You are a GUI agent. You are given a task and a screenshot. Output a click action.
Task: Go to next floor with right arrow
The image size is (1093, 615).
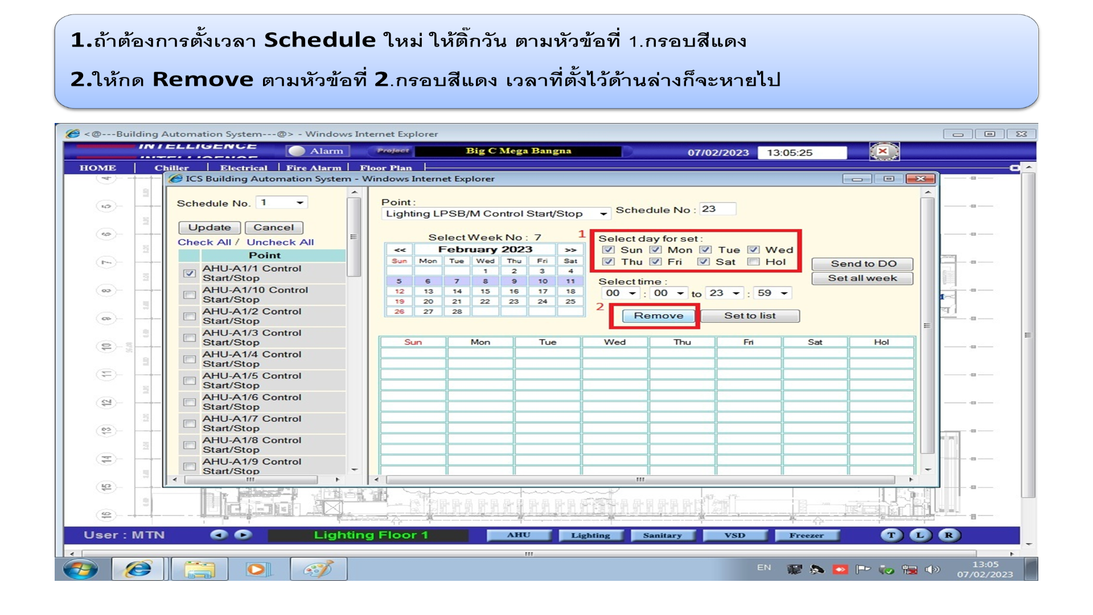pos(243,535)
